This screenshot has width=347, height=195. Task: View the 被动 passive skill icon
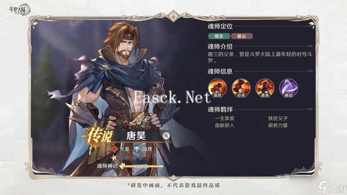288,88
